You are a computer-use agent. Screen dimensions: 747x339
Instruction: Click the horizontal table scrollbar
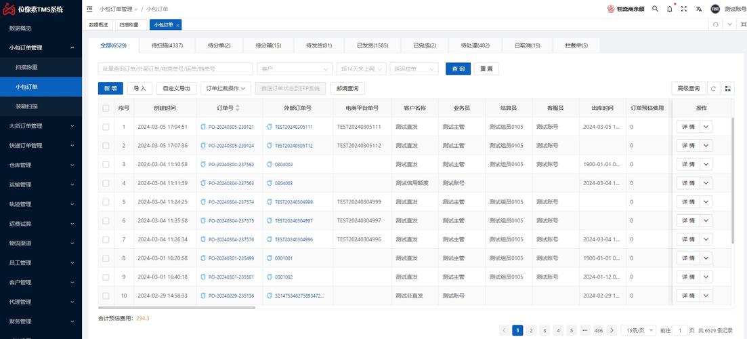177,308
